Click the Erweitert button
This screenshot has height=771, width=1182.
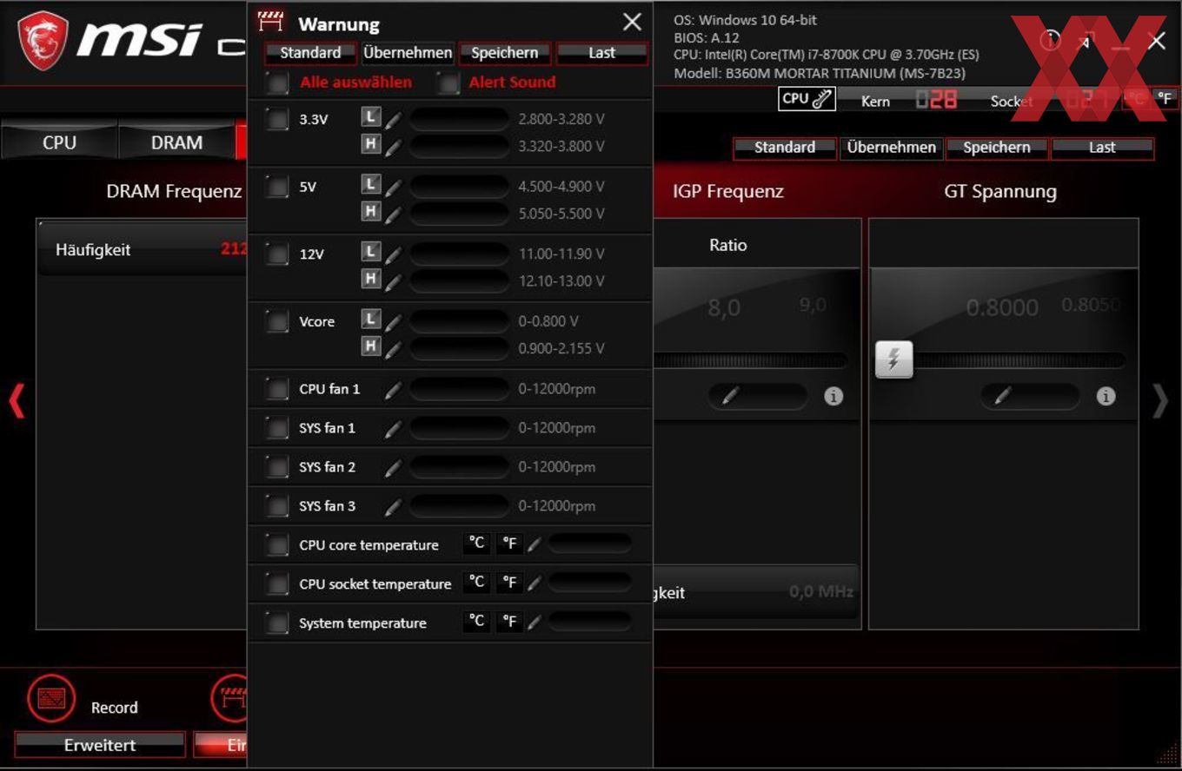tap(100, 745)
